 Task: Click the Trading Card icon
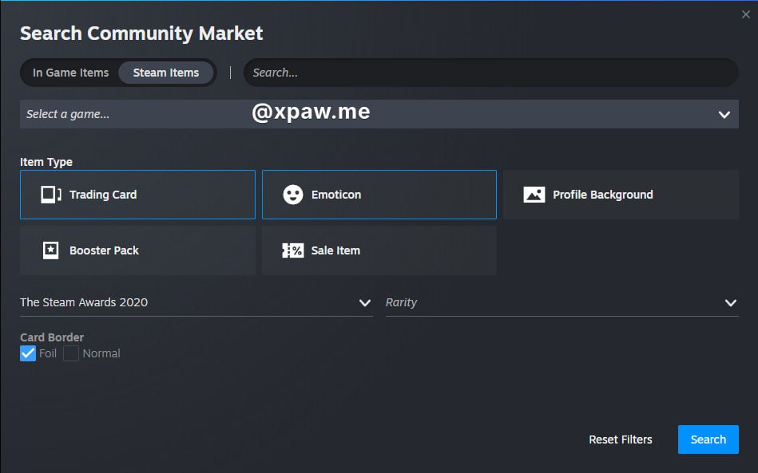click(51, 195)
